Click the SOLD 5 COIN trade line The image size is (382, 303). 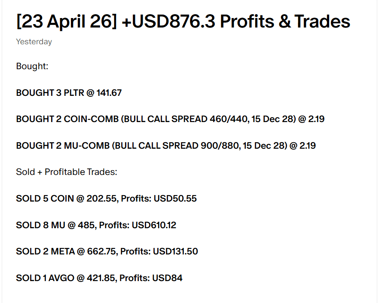point(106,199)
